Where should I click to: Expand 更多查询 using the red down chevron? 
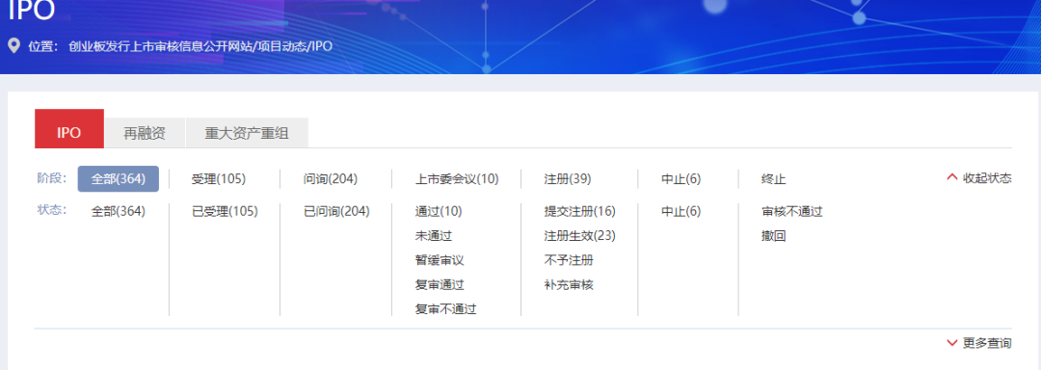click(952, 343)
